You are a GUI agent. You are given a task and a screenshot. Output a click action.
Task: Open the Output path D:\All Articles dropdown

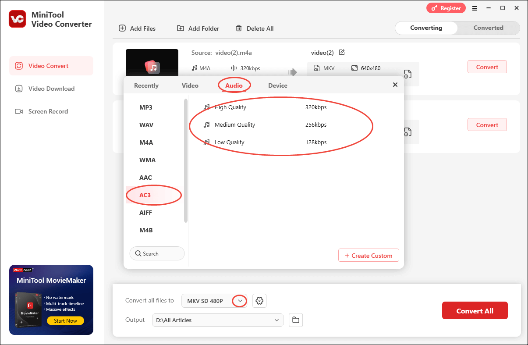tap(218, 320)
